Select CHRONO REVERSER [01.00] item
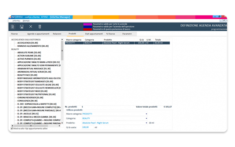 click(30, 98)
